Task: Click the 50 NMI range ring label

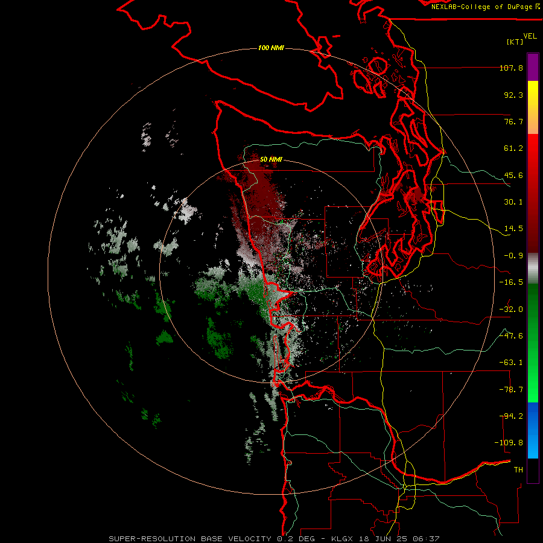Action: 271,159
